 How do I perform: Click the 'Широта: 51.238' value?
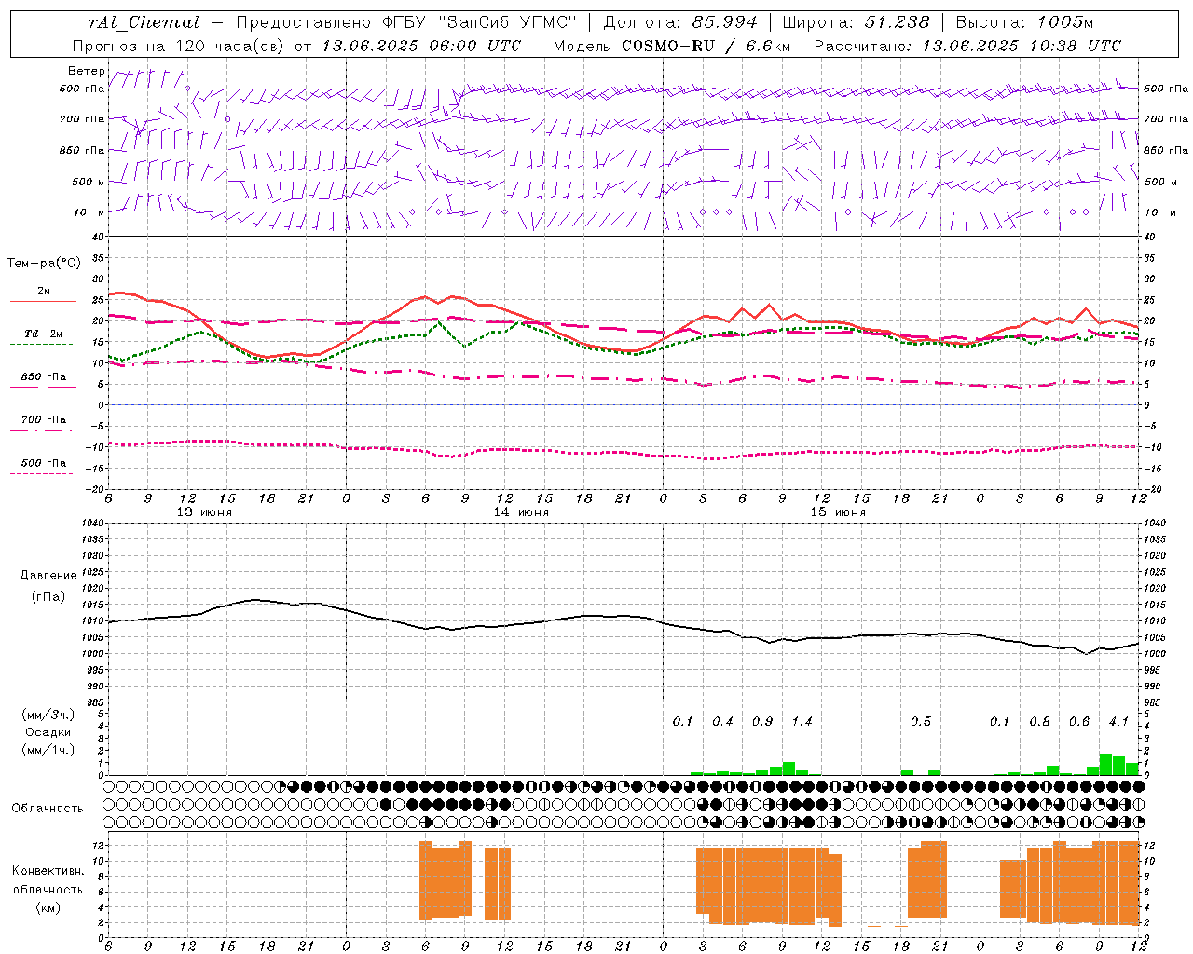click(x=856, y=22)
